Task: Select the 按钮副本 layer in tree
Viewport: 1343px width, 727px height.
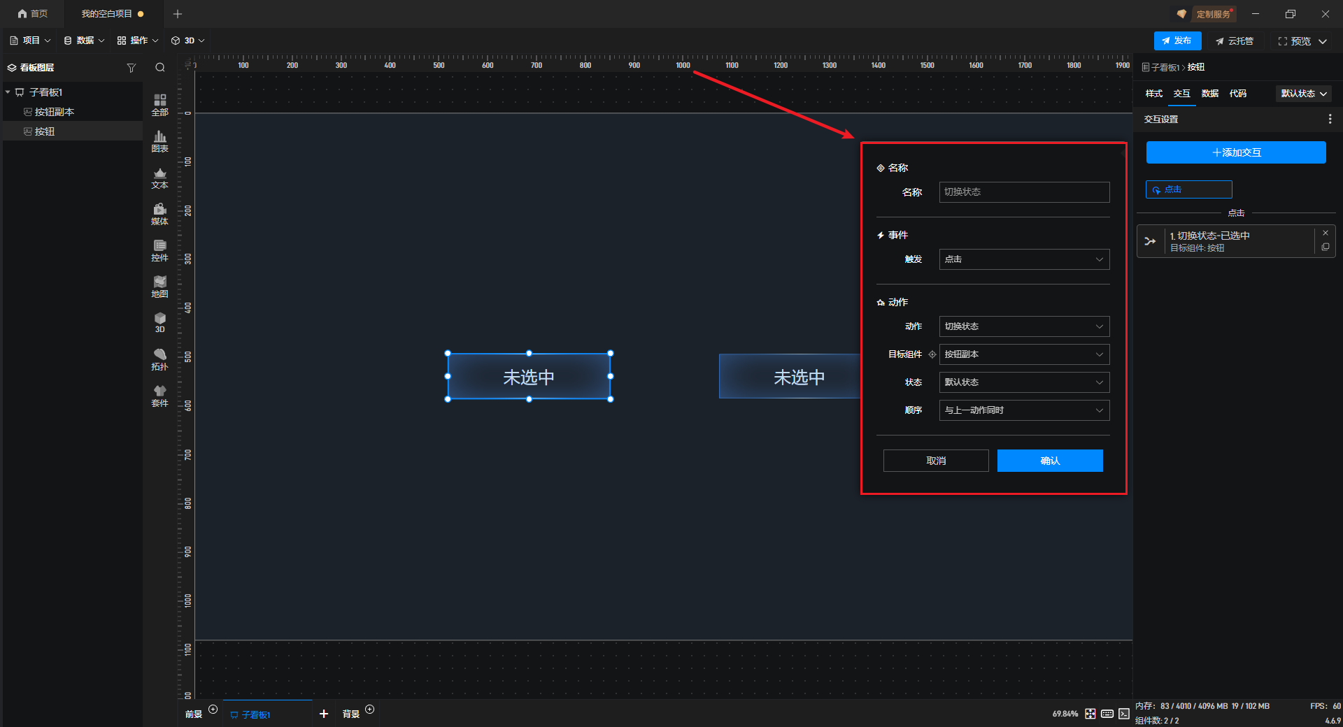Action: [x=55, y=112]
